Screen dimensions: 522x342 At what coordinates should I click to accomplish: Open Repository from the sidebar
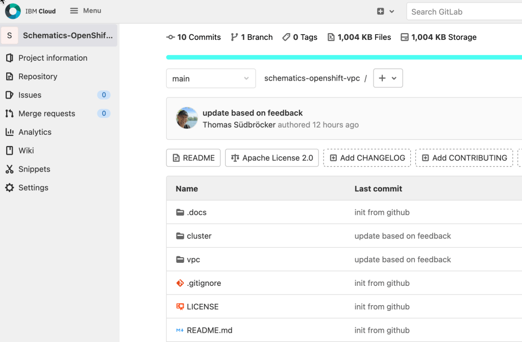(38, 77)
